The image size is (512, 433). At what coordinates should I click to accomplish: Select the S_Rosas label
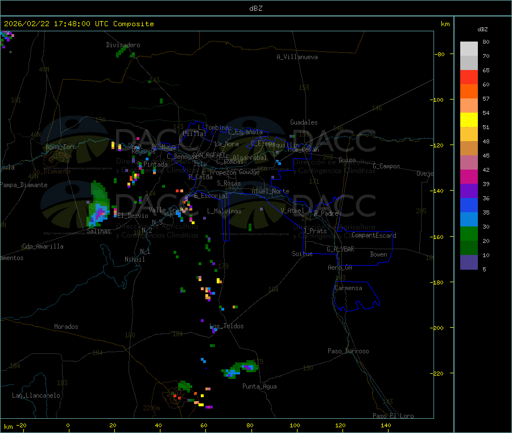click(229, 183)
